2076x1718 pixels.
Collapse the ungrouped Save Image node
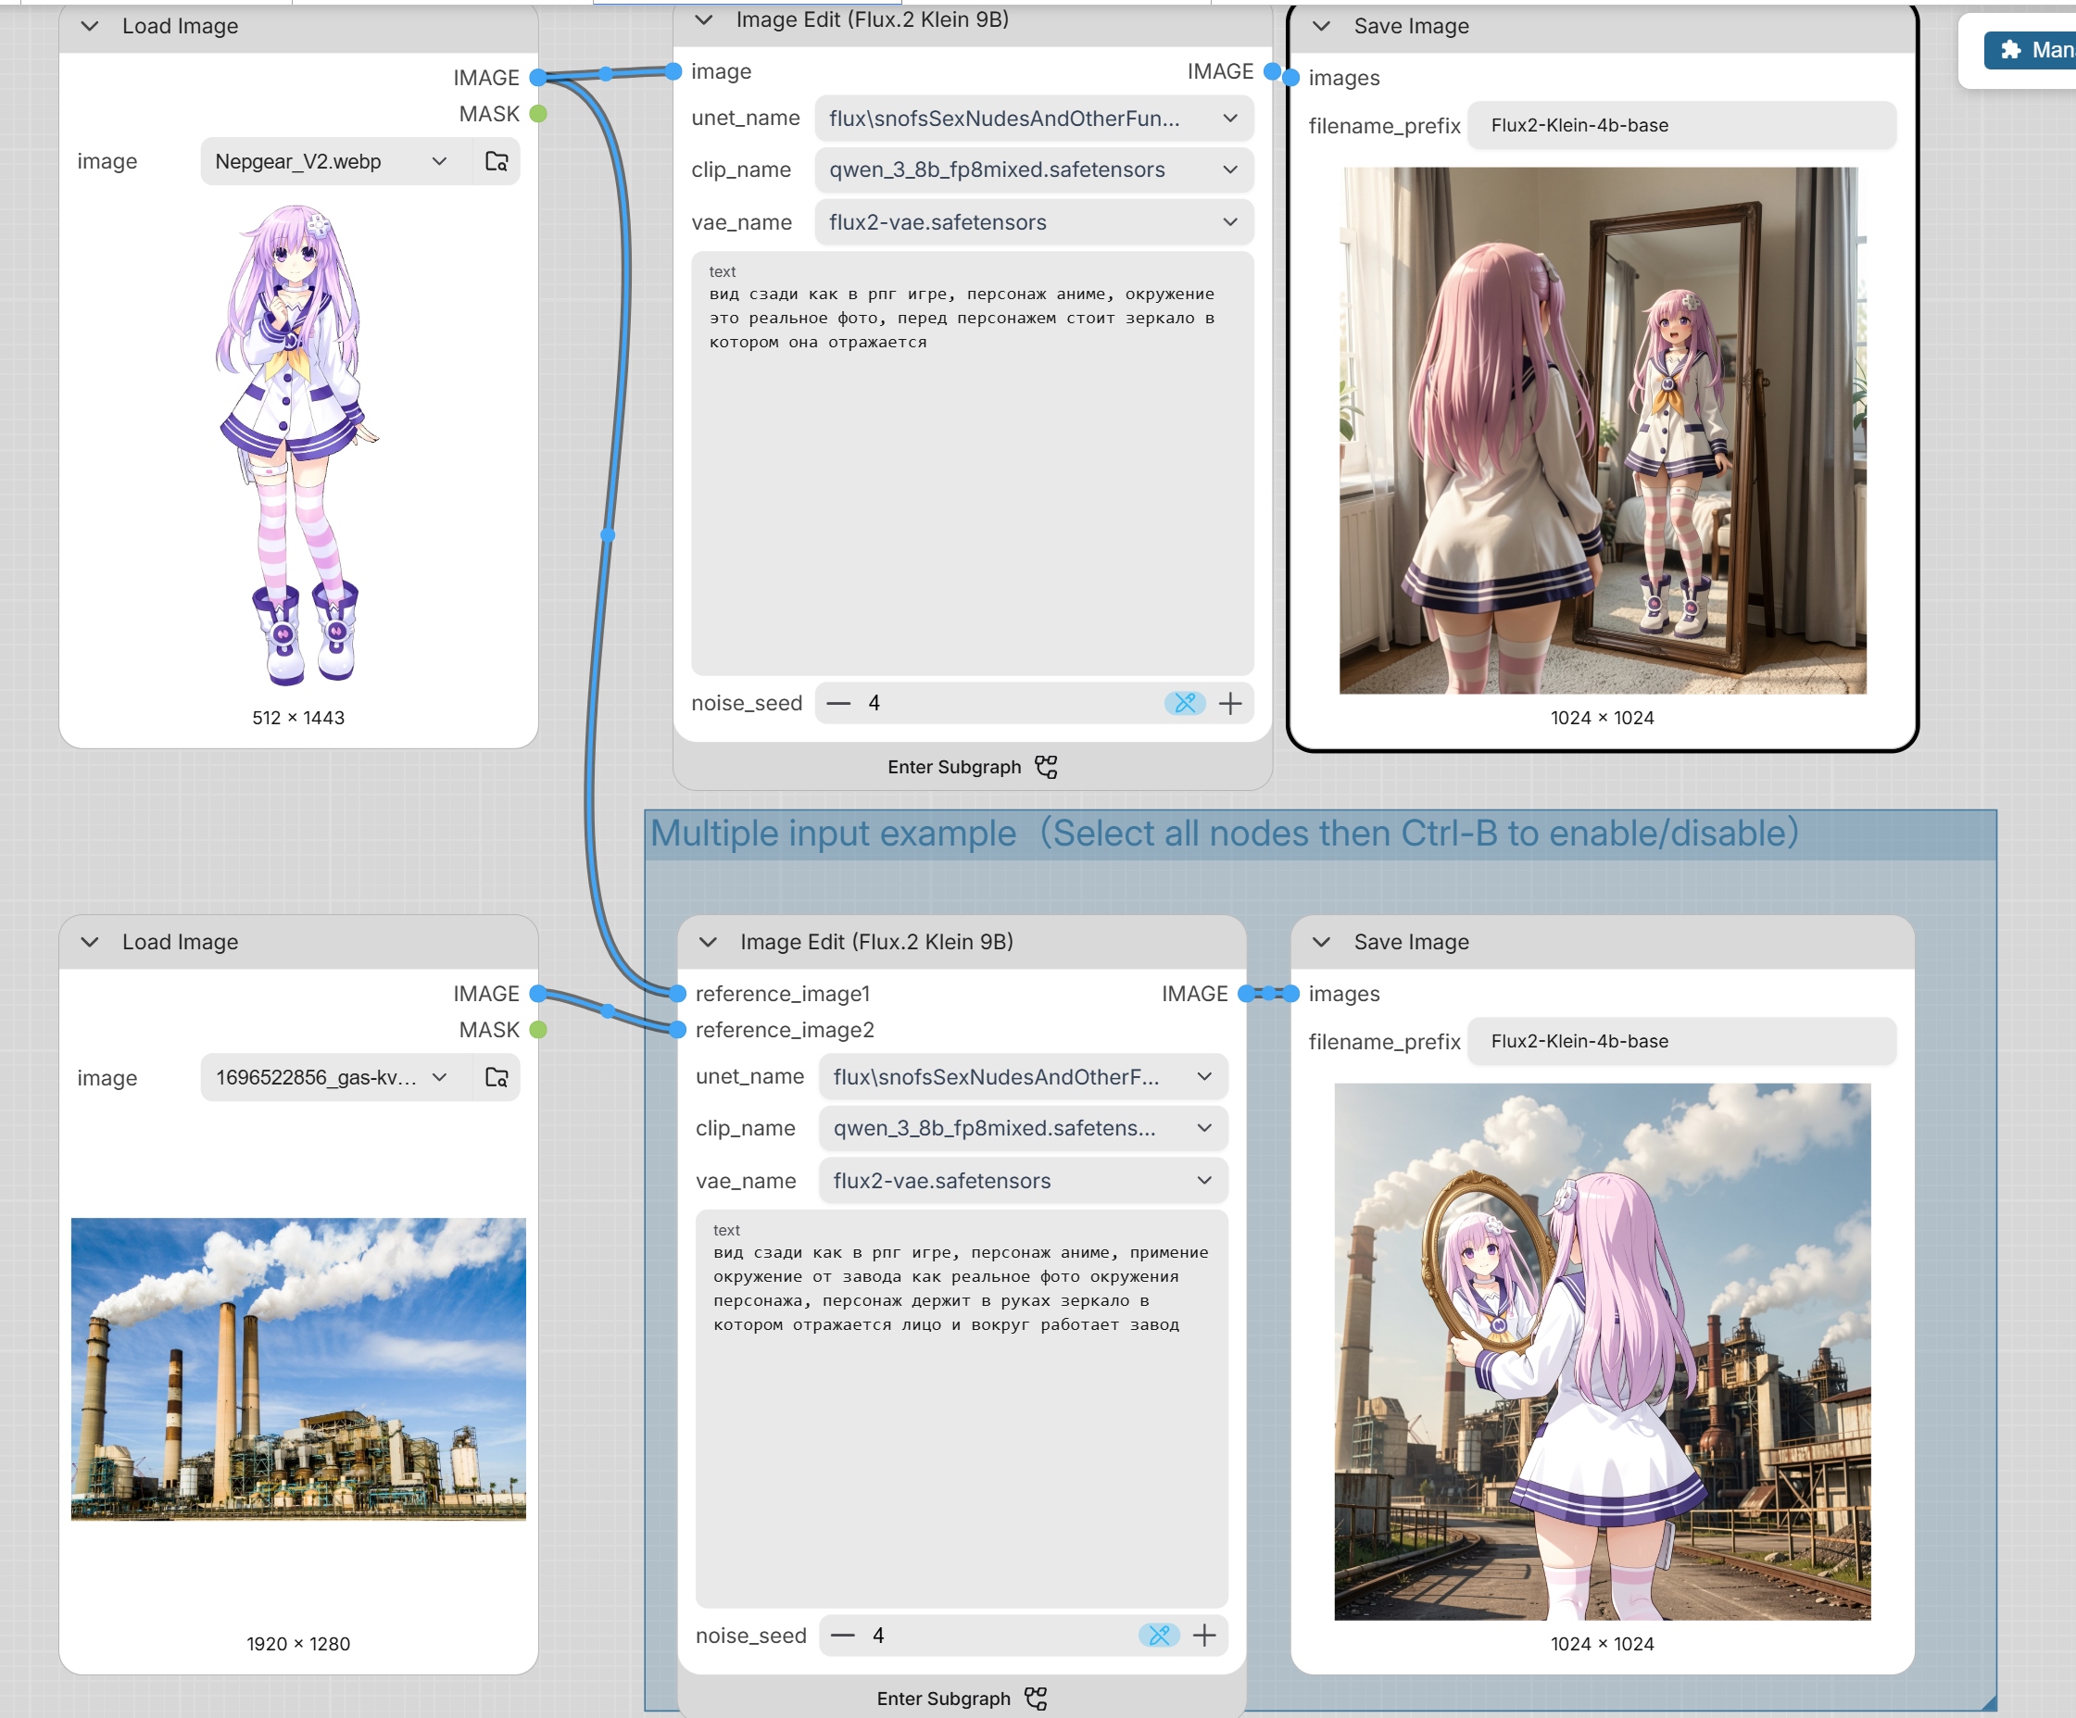tap(1322, 27)
